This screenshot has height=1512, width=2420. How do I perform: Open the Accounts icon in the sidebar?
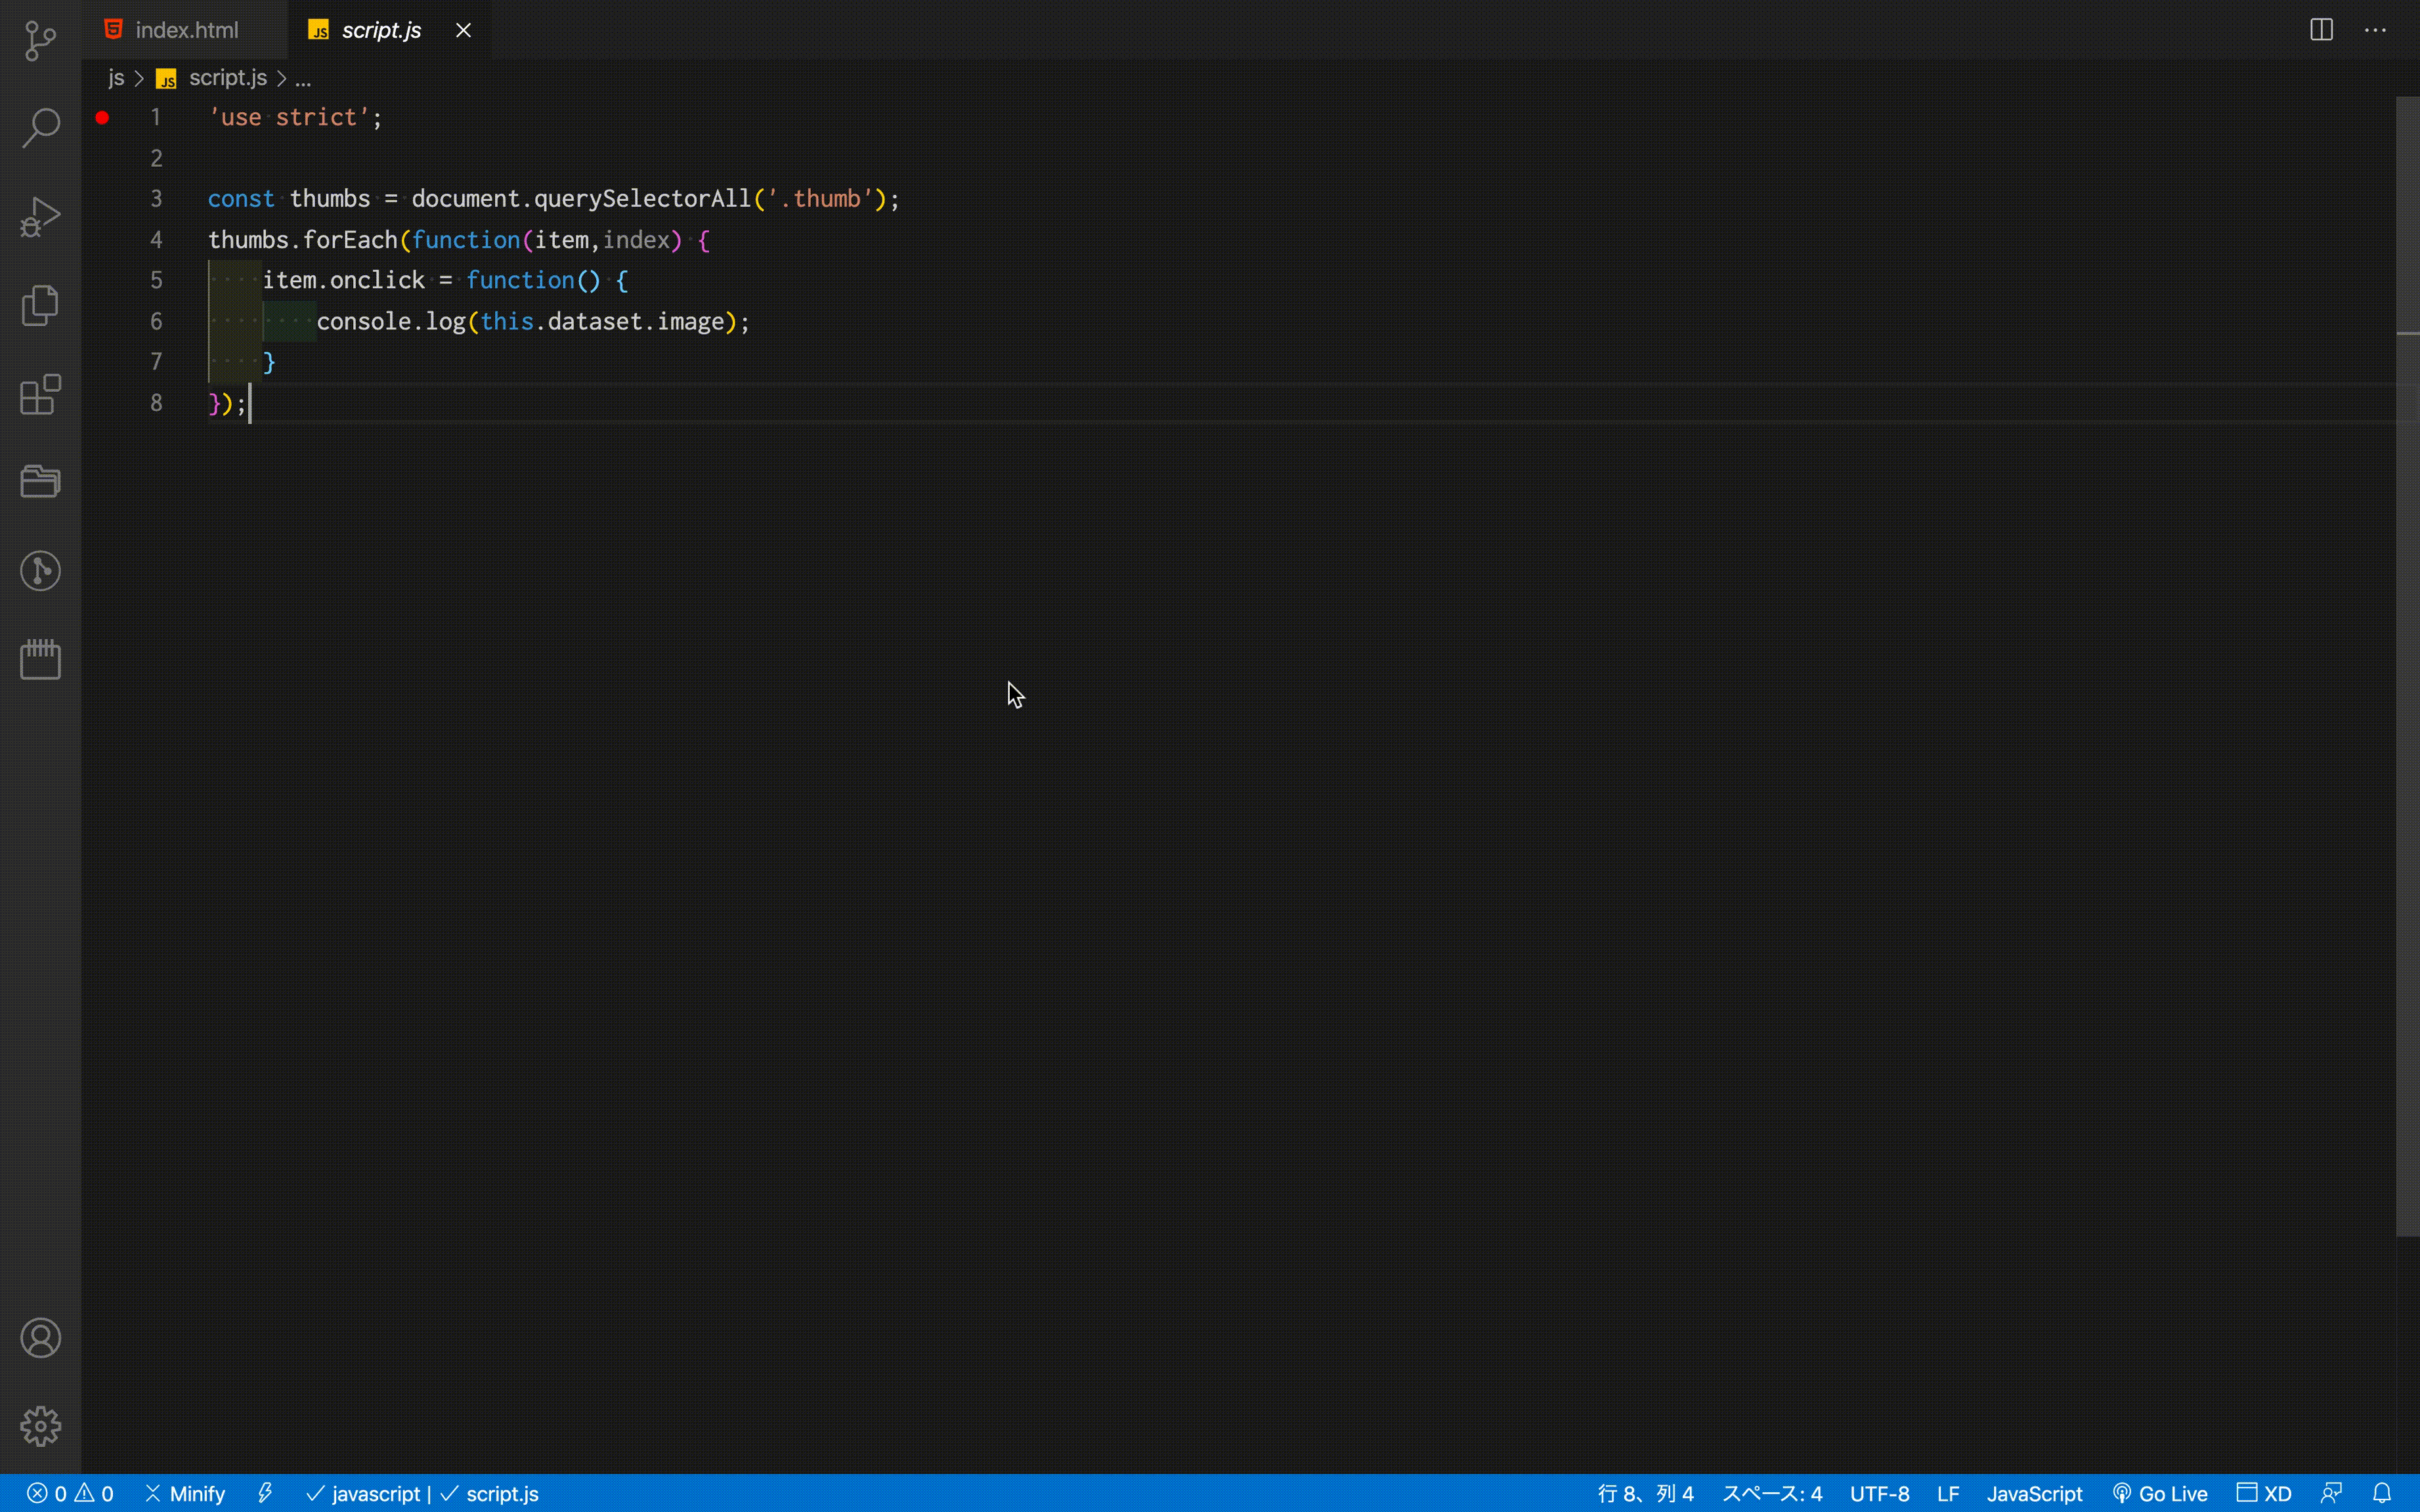pos(40,1338)
